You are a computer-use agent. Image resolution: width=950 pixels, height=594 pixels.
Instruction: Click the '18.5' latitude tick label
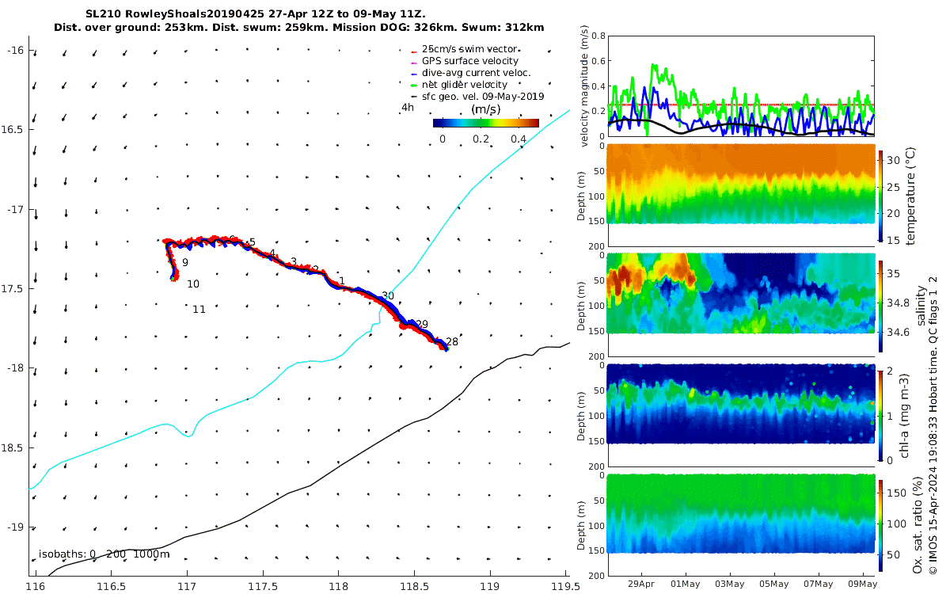13,448
